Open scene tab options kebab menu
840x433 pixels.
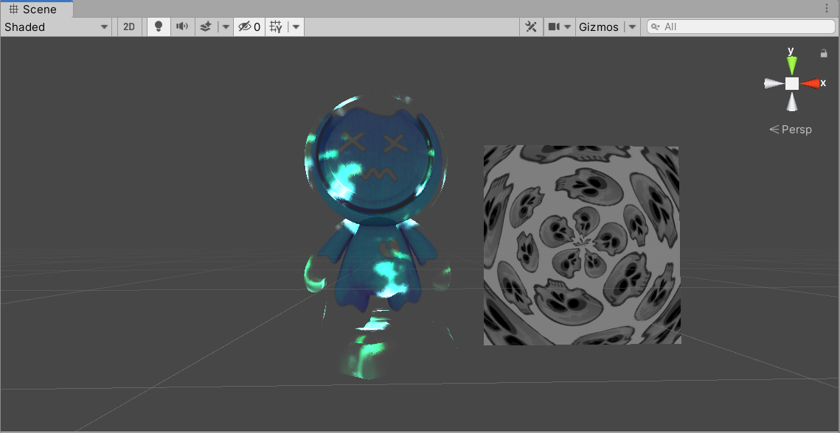(827, 9)
